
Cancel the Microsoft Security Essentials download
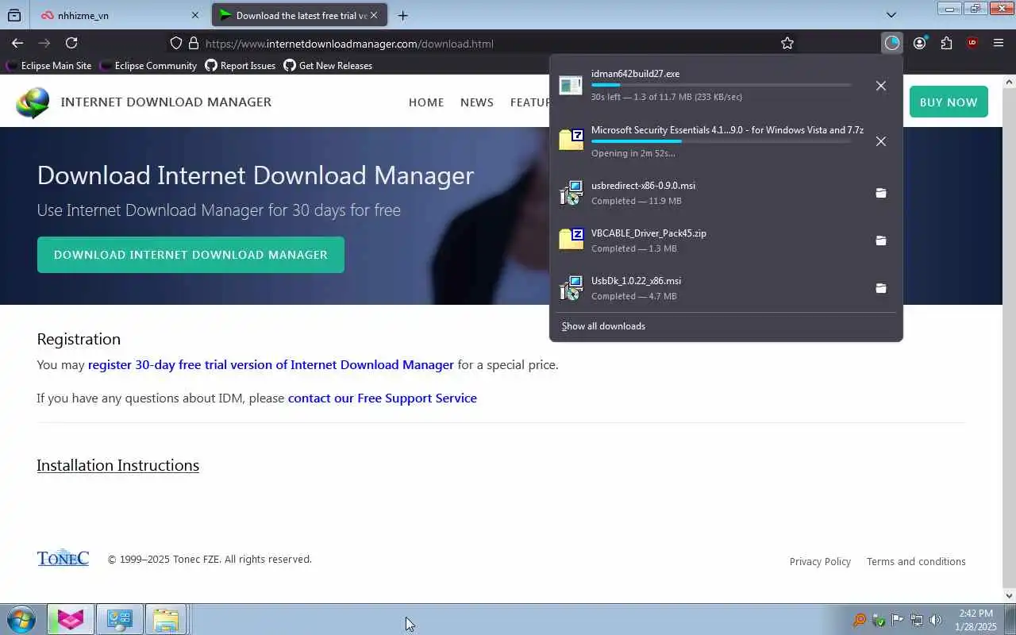click(x=880, y=141)
